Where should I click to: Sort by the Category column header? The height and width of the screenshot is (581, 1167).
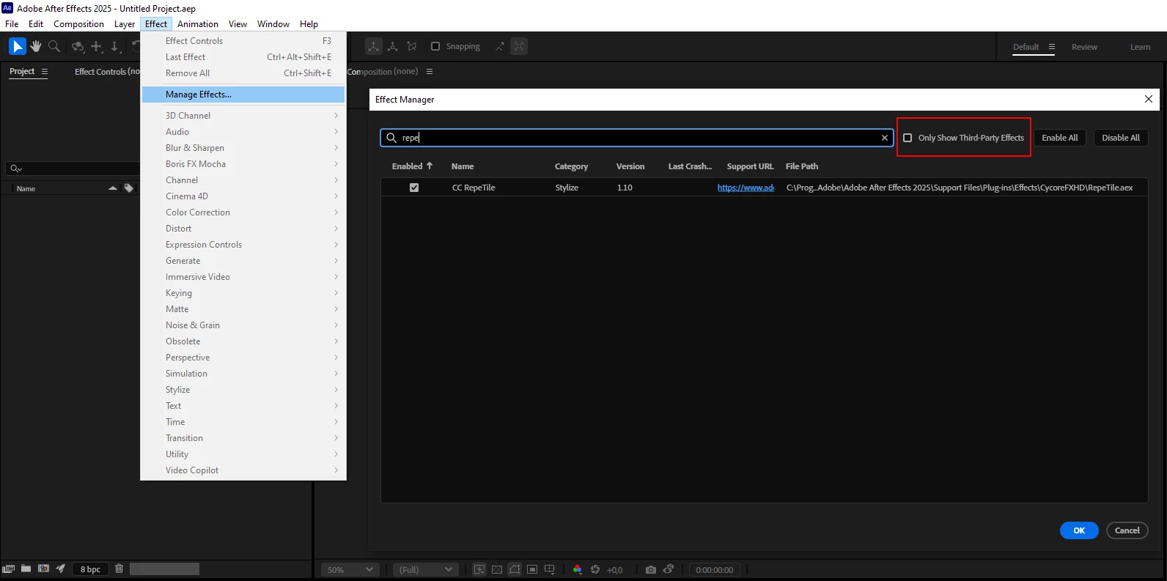point(572,166)
